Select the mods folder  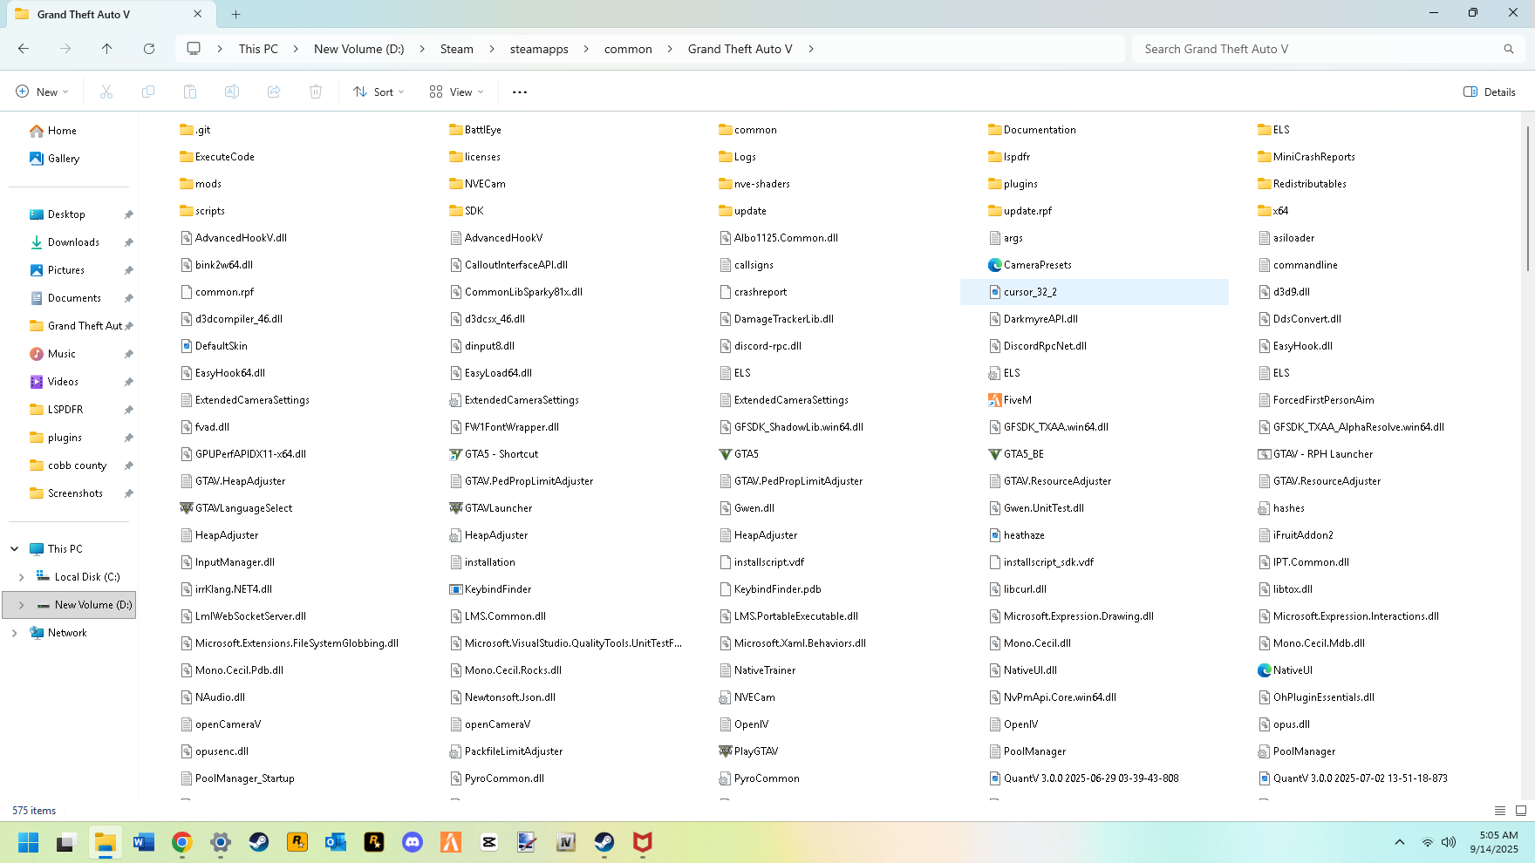click(x=201, y=184)
